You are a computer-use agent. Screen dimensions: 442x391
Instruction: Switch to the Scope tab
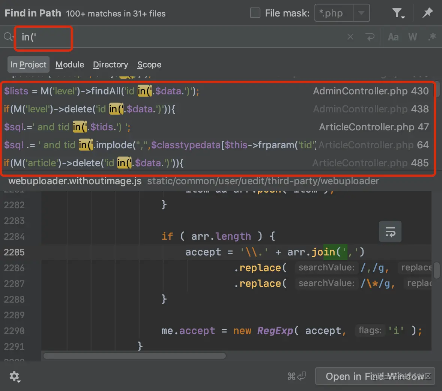149,64
